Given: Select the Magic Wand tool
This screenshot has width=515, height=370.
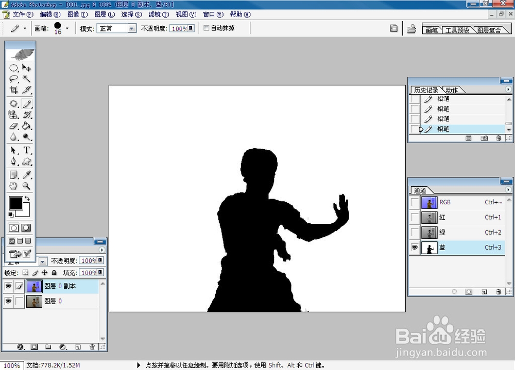Looking at the screenshot, I should [x=26, y=78].
